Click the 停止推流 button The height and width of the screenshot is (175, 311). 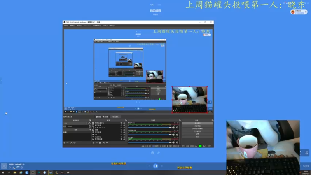pyautogui.click(x=197, y=123)
